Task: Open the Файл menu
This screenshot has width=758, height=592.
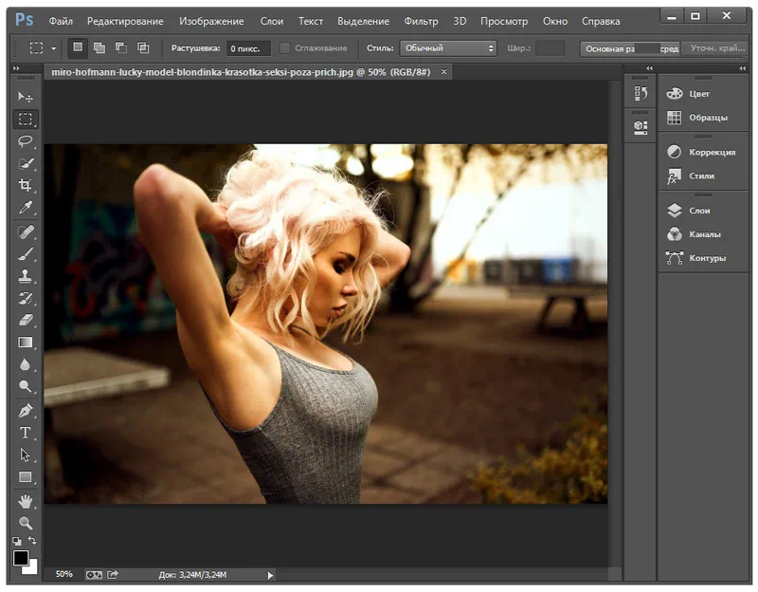Action: (x=61, y=21)
